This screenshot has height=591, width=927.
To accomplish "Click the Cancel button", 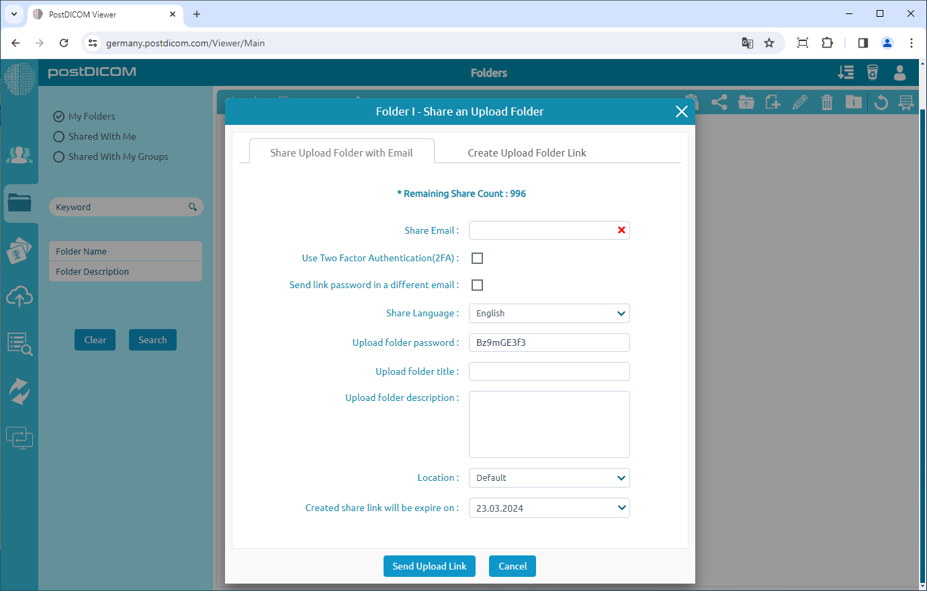I will (x=512, y=566).
